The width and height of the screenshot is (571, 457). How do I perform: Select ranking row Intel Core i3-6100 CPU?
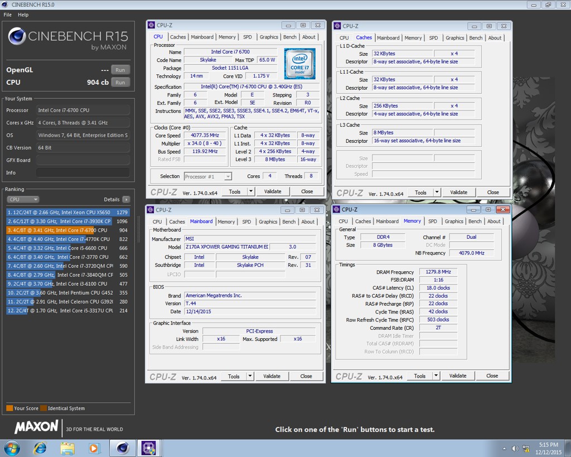click(67, 283)
